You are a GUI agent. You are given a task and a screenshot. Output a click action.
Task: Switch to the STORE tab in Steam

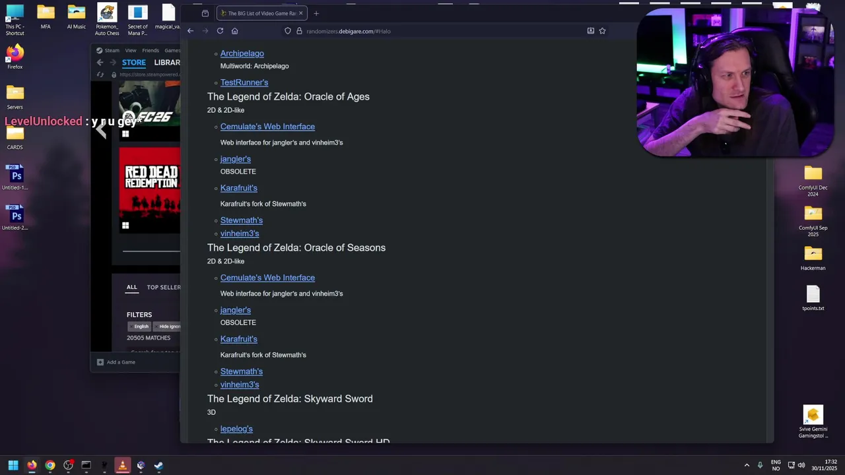point(133,63)
